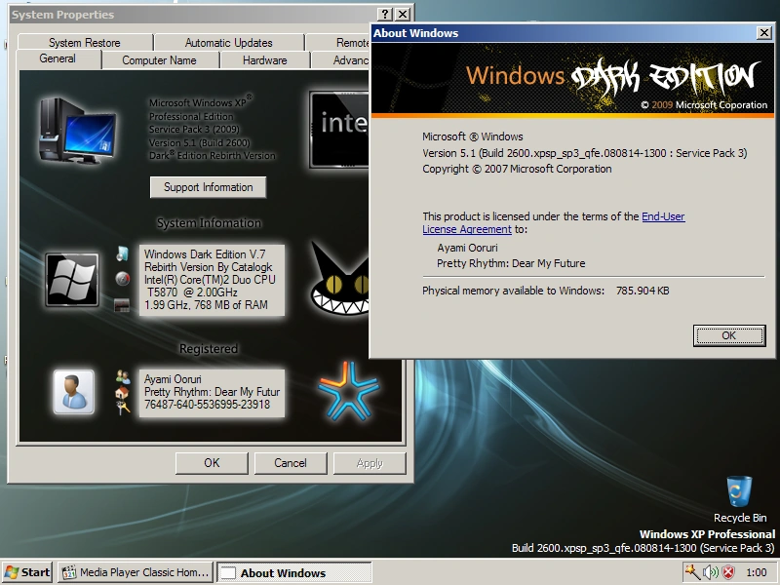Open the System Restore tab
This screenshot has width=780, height=585.
pos(85,42)
